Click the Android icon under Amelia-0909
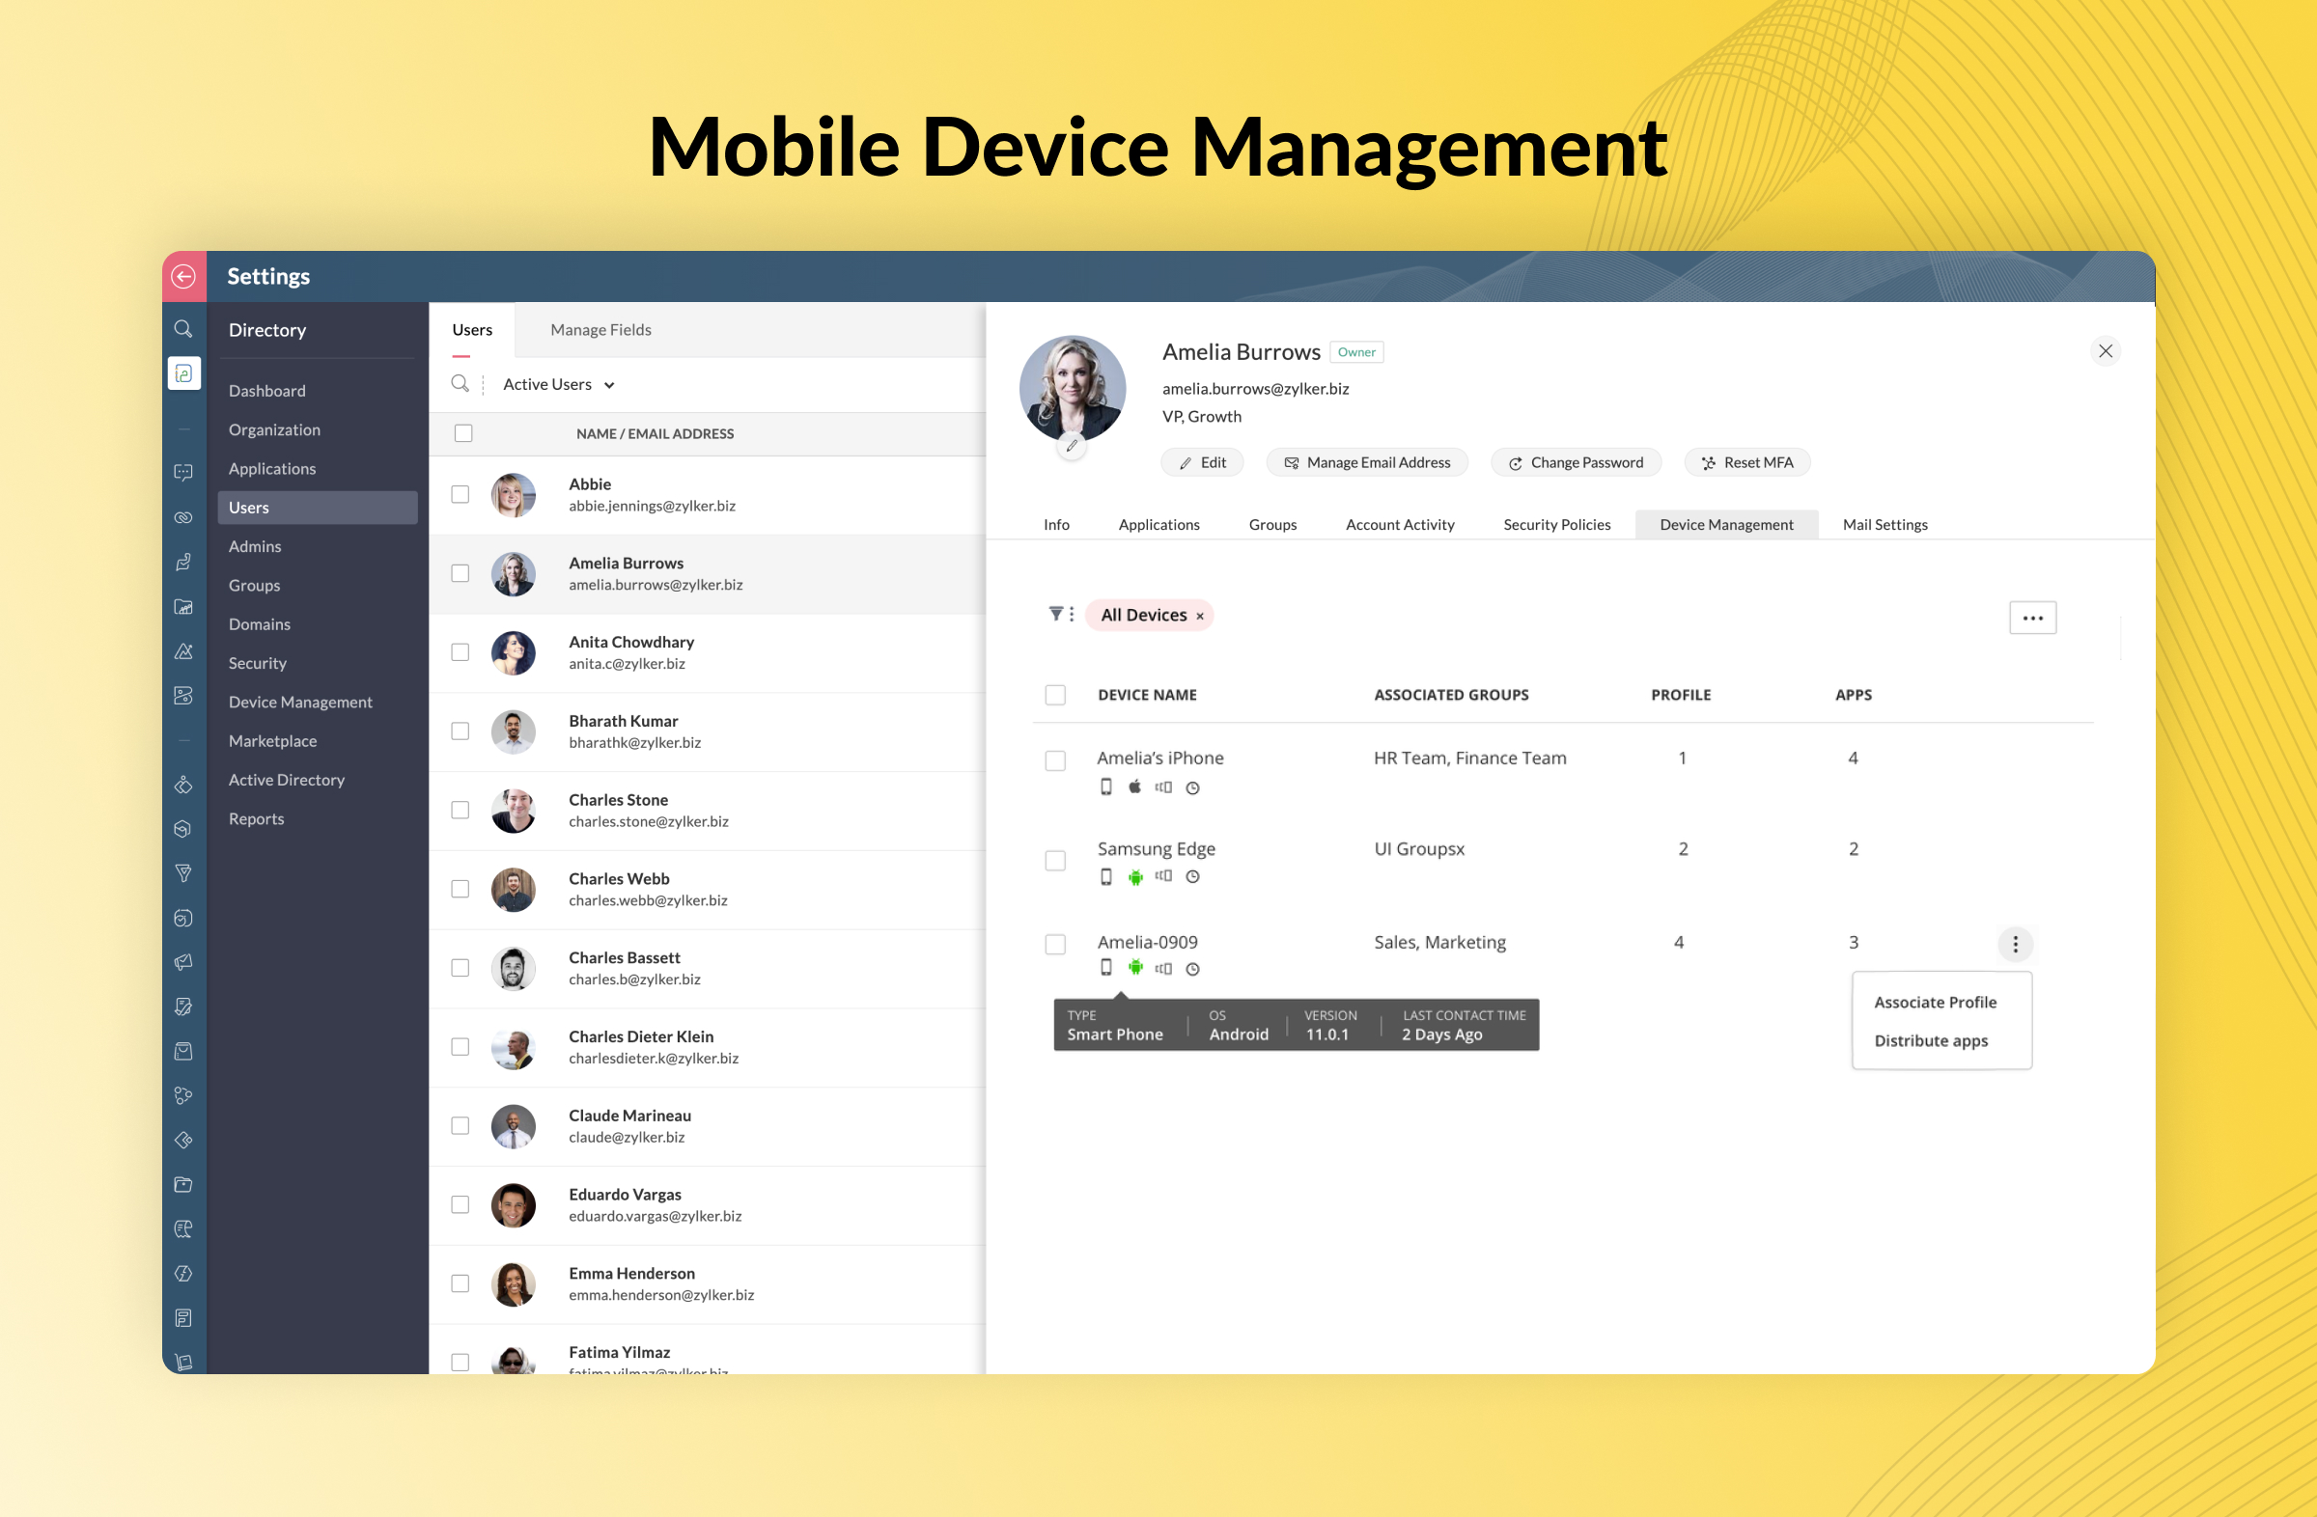 [1135, 967]
